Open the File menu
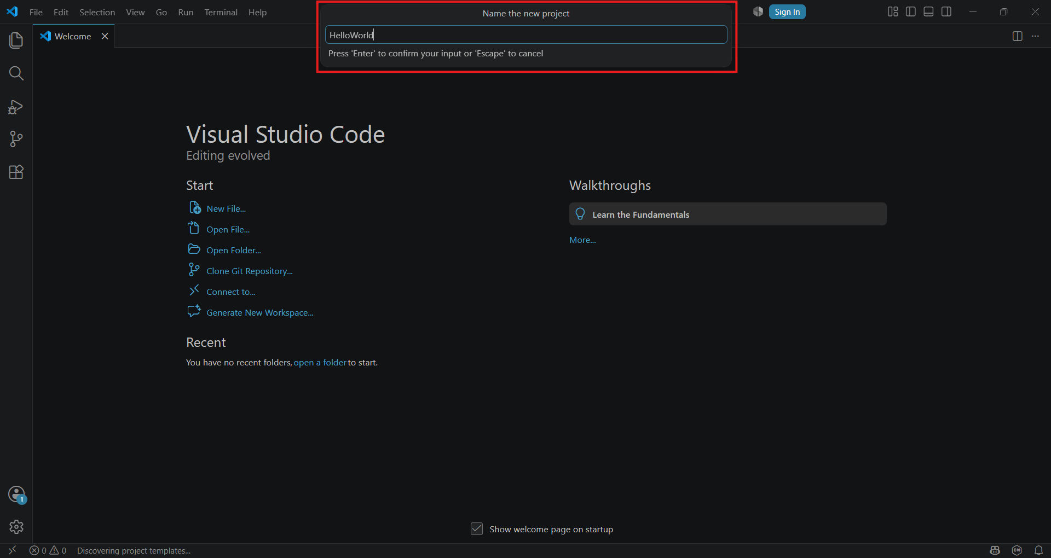The image size is (1051, 558). [x=36, y=12]
